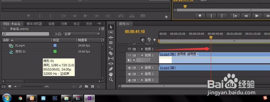Open the project panel flyout menu
The image size is (270, 102).
pos(99,23)
